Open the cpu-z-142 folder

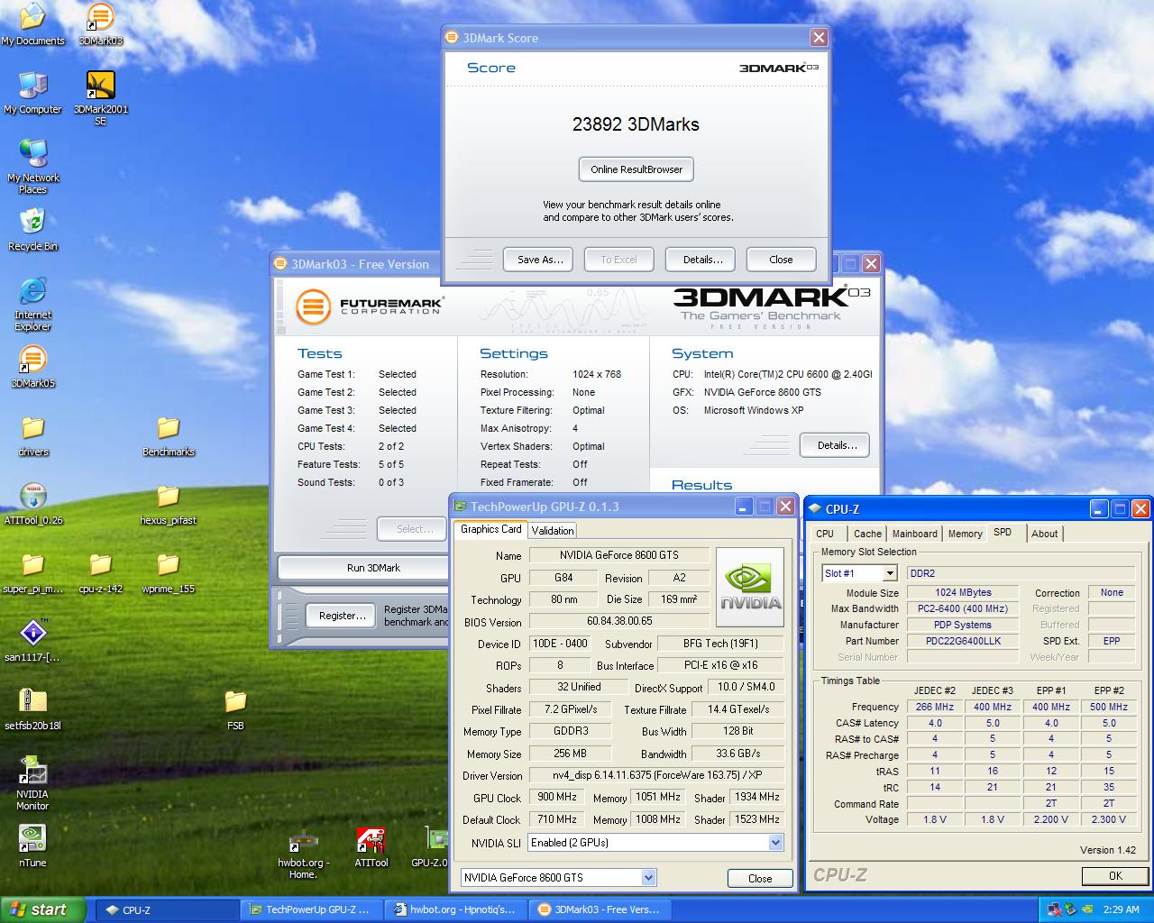(100, 572)
